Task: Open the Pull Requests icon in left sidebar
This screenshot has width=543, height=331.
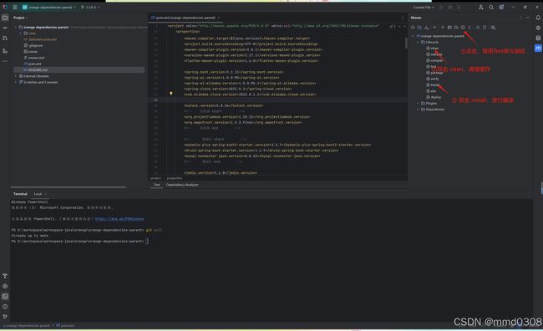Action: tap(5, 38)
